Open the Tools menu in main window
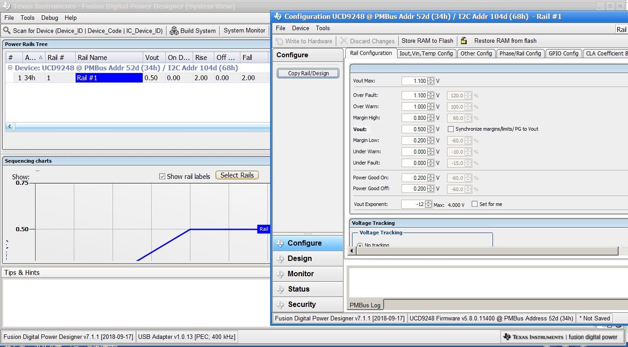Image resolution: width=628 pixels, height=347 pixels. 27,18
